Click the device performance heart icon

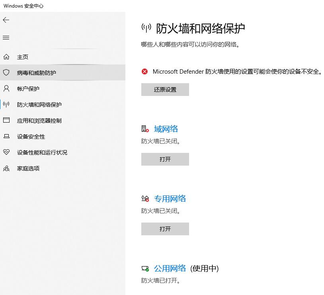tap(6, 152)
